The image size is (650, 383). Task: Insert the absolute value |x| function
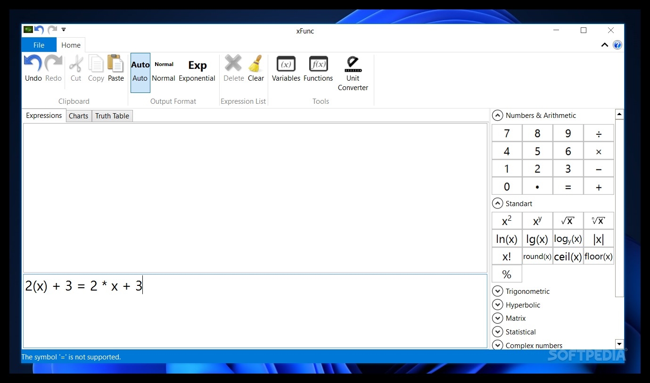(599, 239)
